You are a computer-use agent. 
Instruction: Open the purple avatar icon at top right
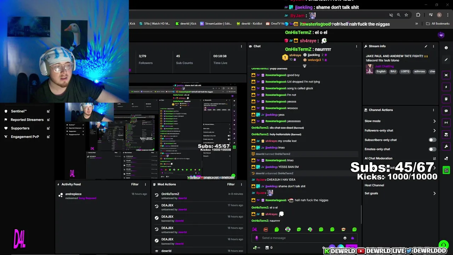(441, 35)
